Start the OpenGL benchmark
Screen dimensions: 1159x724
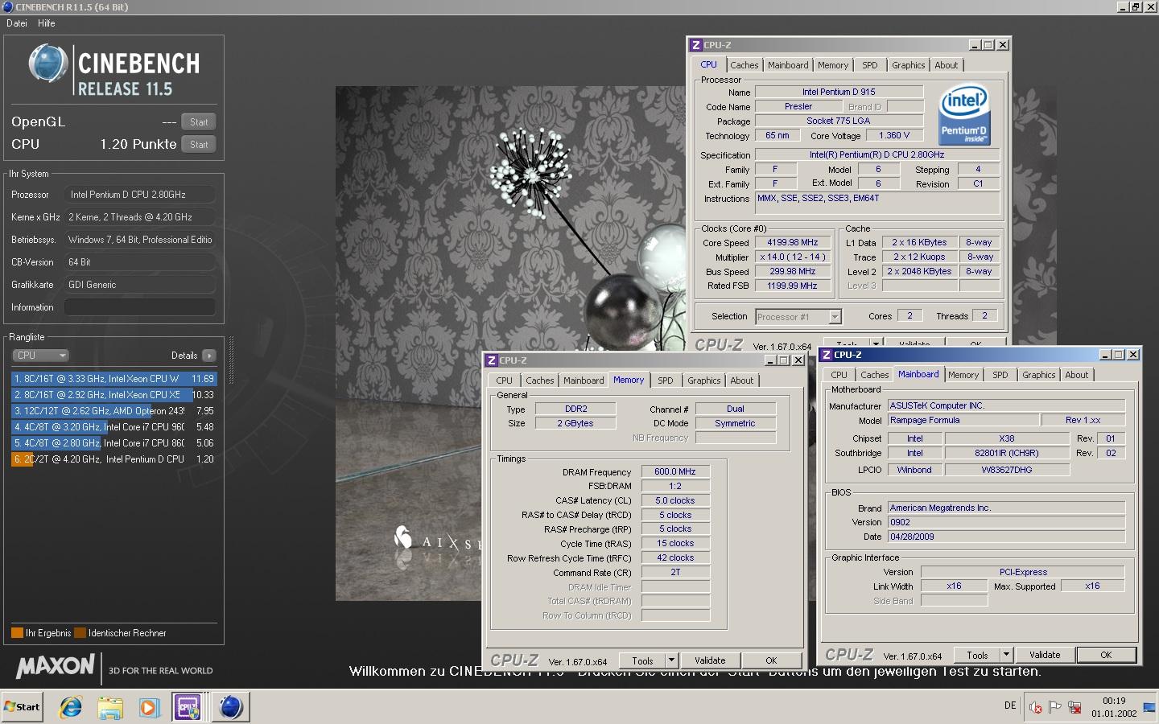(199, 122)
